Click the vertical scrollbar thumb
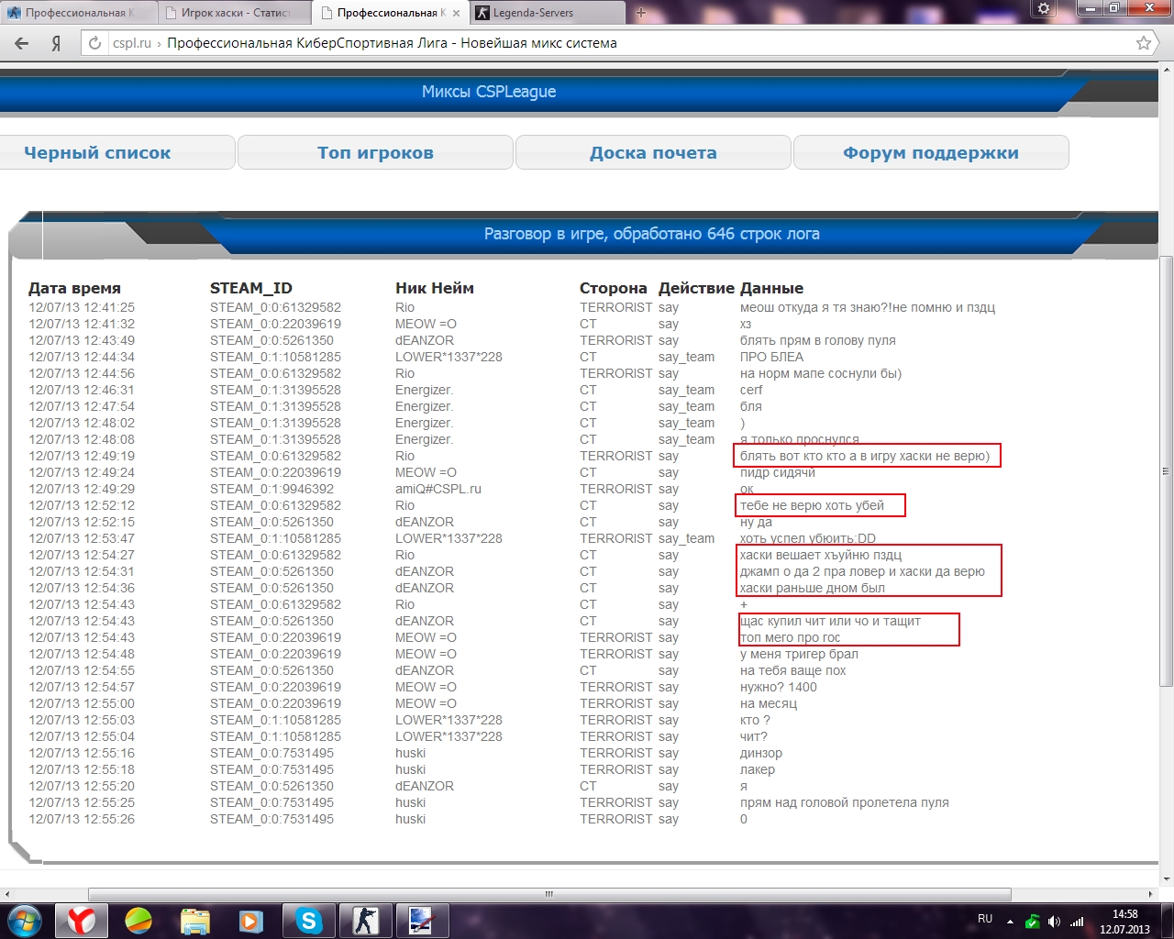The height and width of the screenshot is (939, 1174). (x=1167, y=470)
